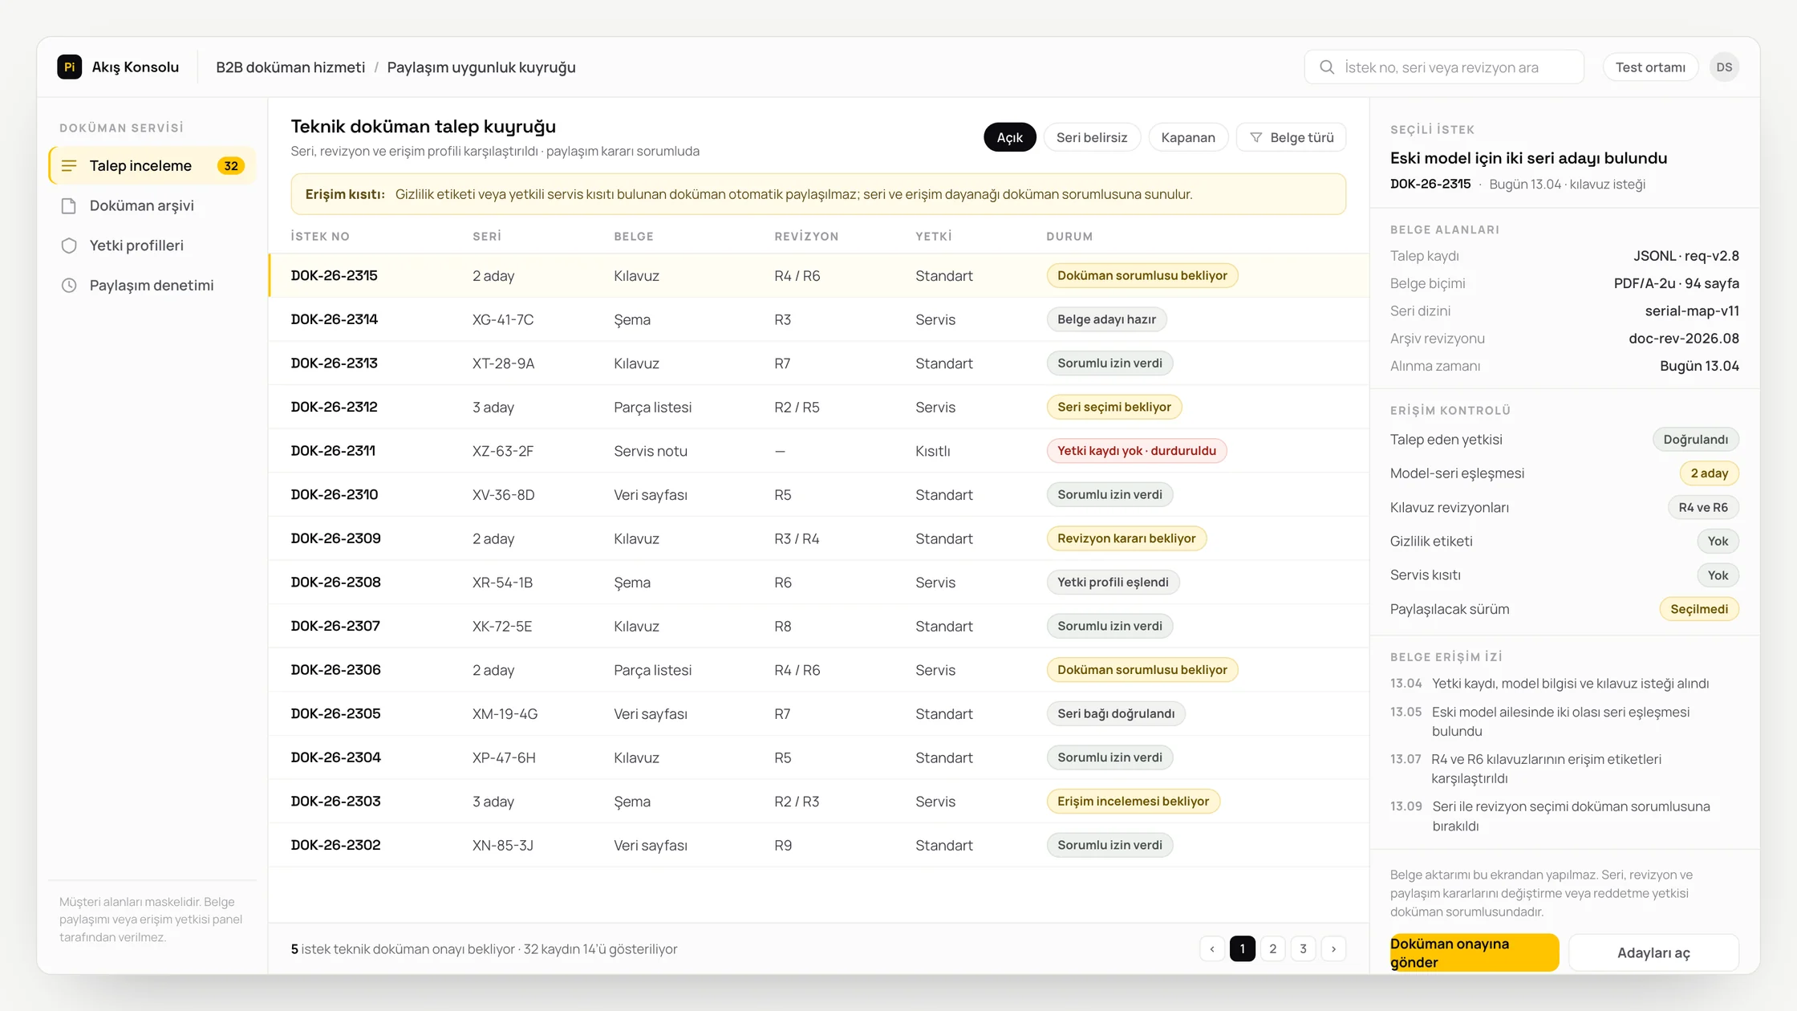Image resolution: width=1797 pixels, height=1011 pixels.
Task: Click the SERİ column header
Action: (487, 236)
